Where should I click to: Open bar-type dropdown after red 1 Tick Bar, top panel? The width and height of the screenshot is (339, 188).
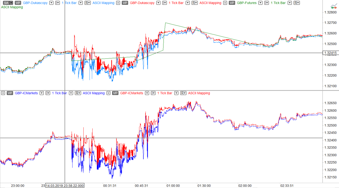188,3
